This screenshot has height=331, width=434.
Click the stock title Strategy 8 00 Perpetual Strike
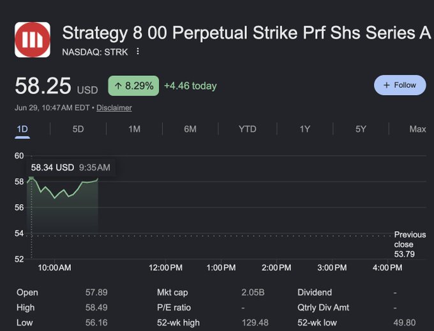246,33
